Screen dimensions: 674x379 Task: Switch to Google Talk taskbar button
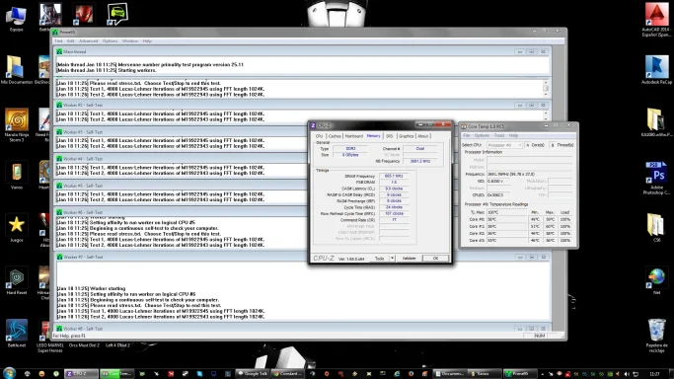254,373
